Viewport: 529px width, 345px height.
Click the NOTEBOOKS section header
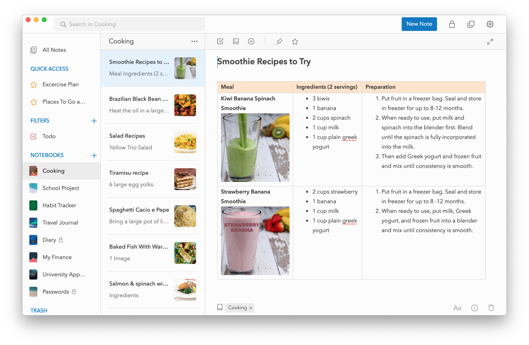pos(47,155)
